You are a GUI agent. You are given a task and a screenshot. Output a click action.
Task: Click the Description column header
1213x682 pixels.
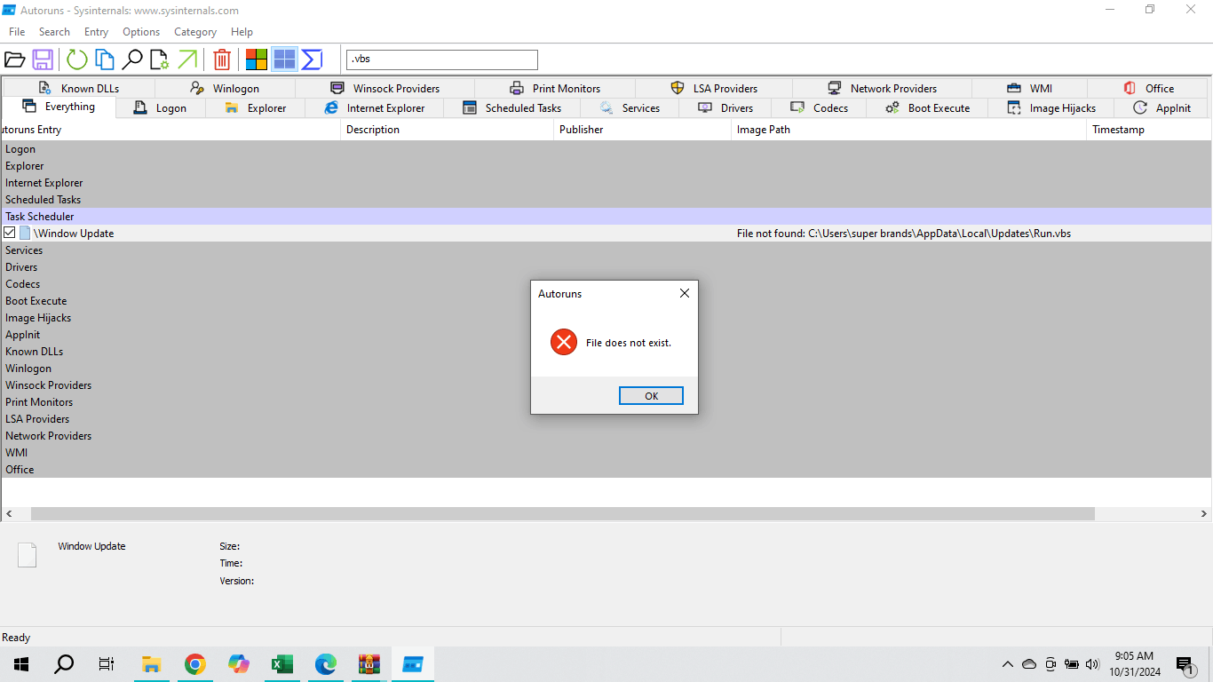pos(448,130)
